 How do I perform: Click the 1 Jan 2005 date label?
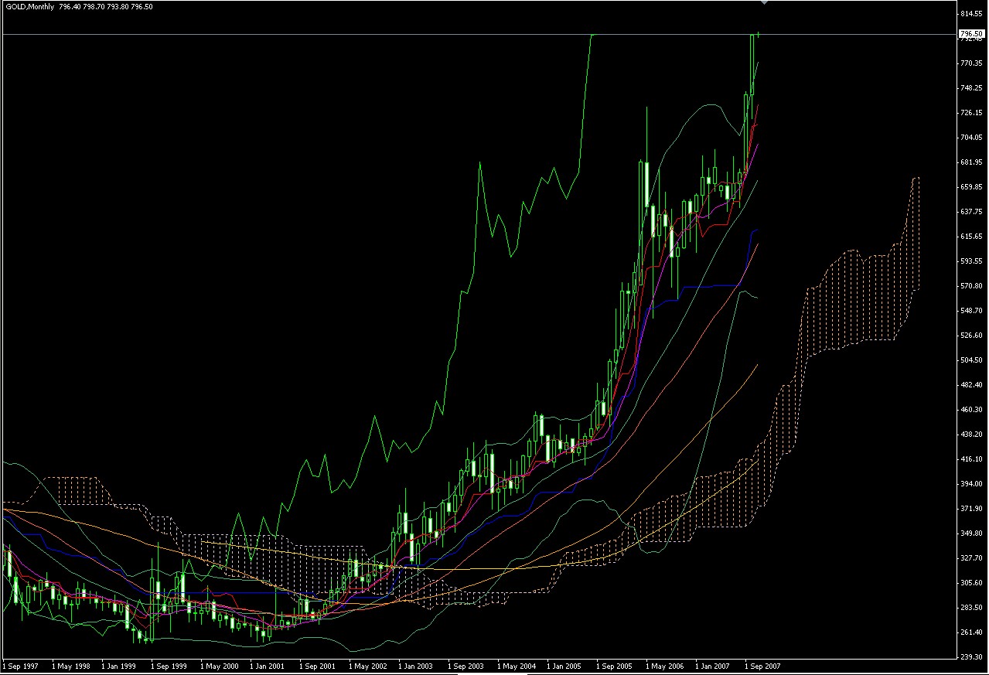click(565, 666)
